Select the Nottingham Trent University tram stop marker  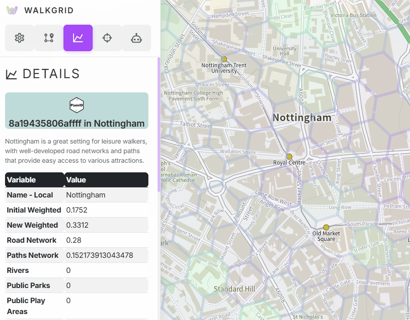224,59
